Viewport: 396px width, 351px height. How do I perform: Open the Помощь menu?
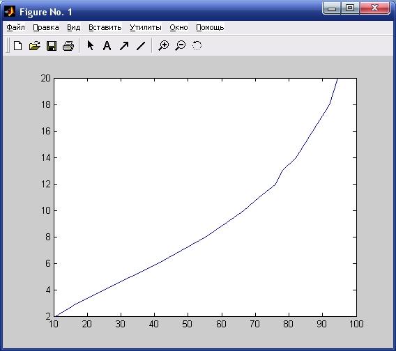click(210, 27)
